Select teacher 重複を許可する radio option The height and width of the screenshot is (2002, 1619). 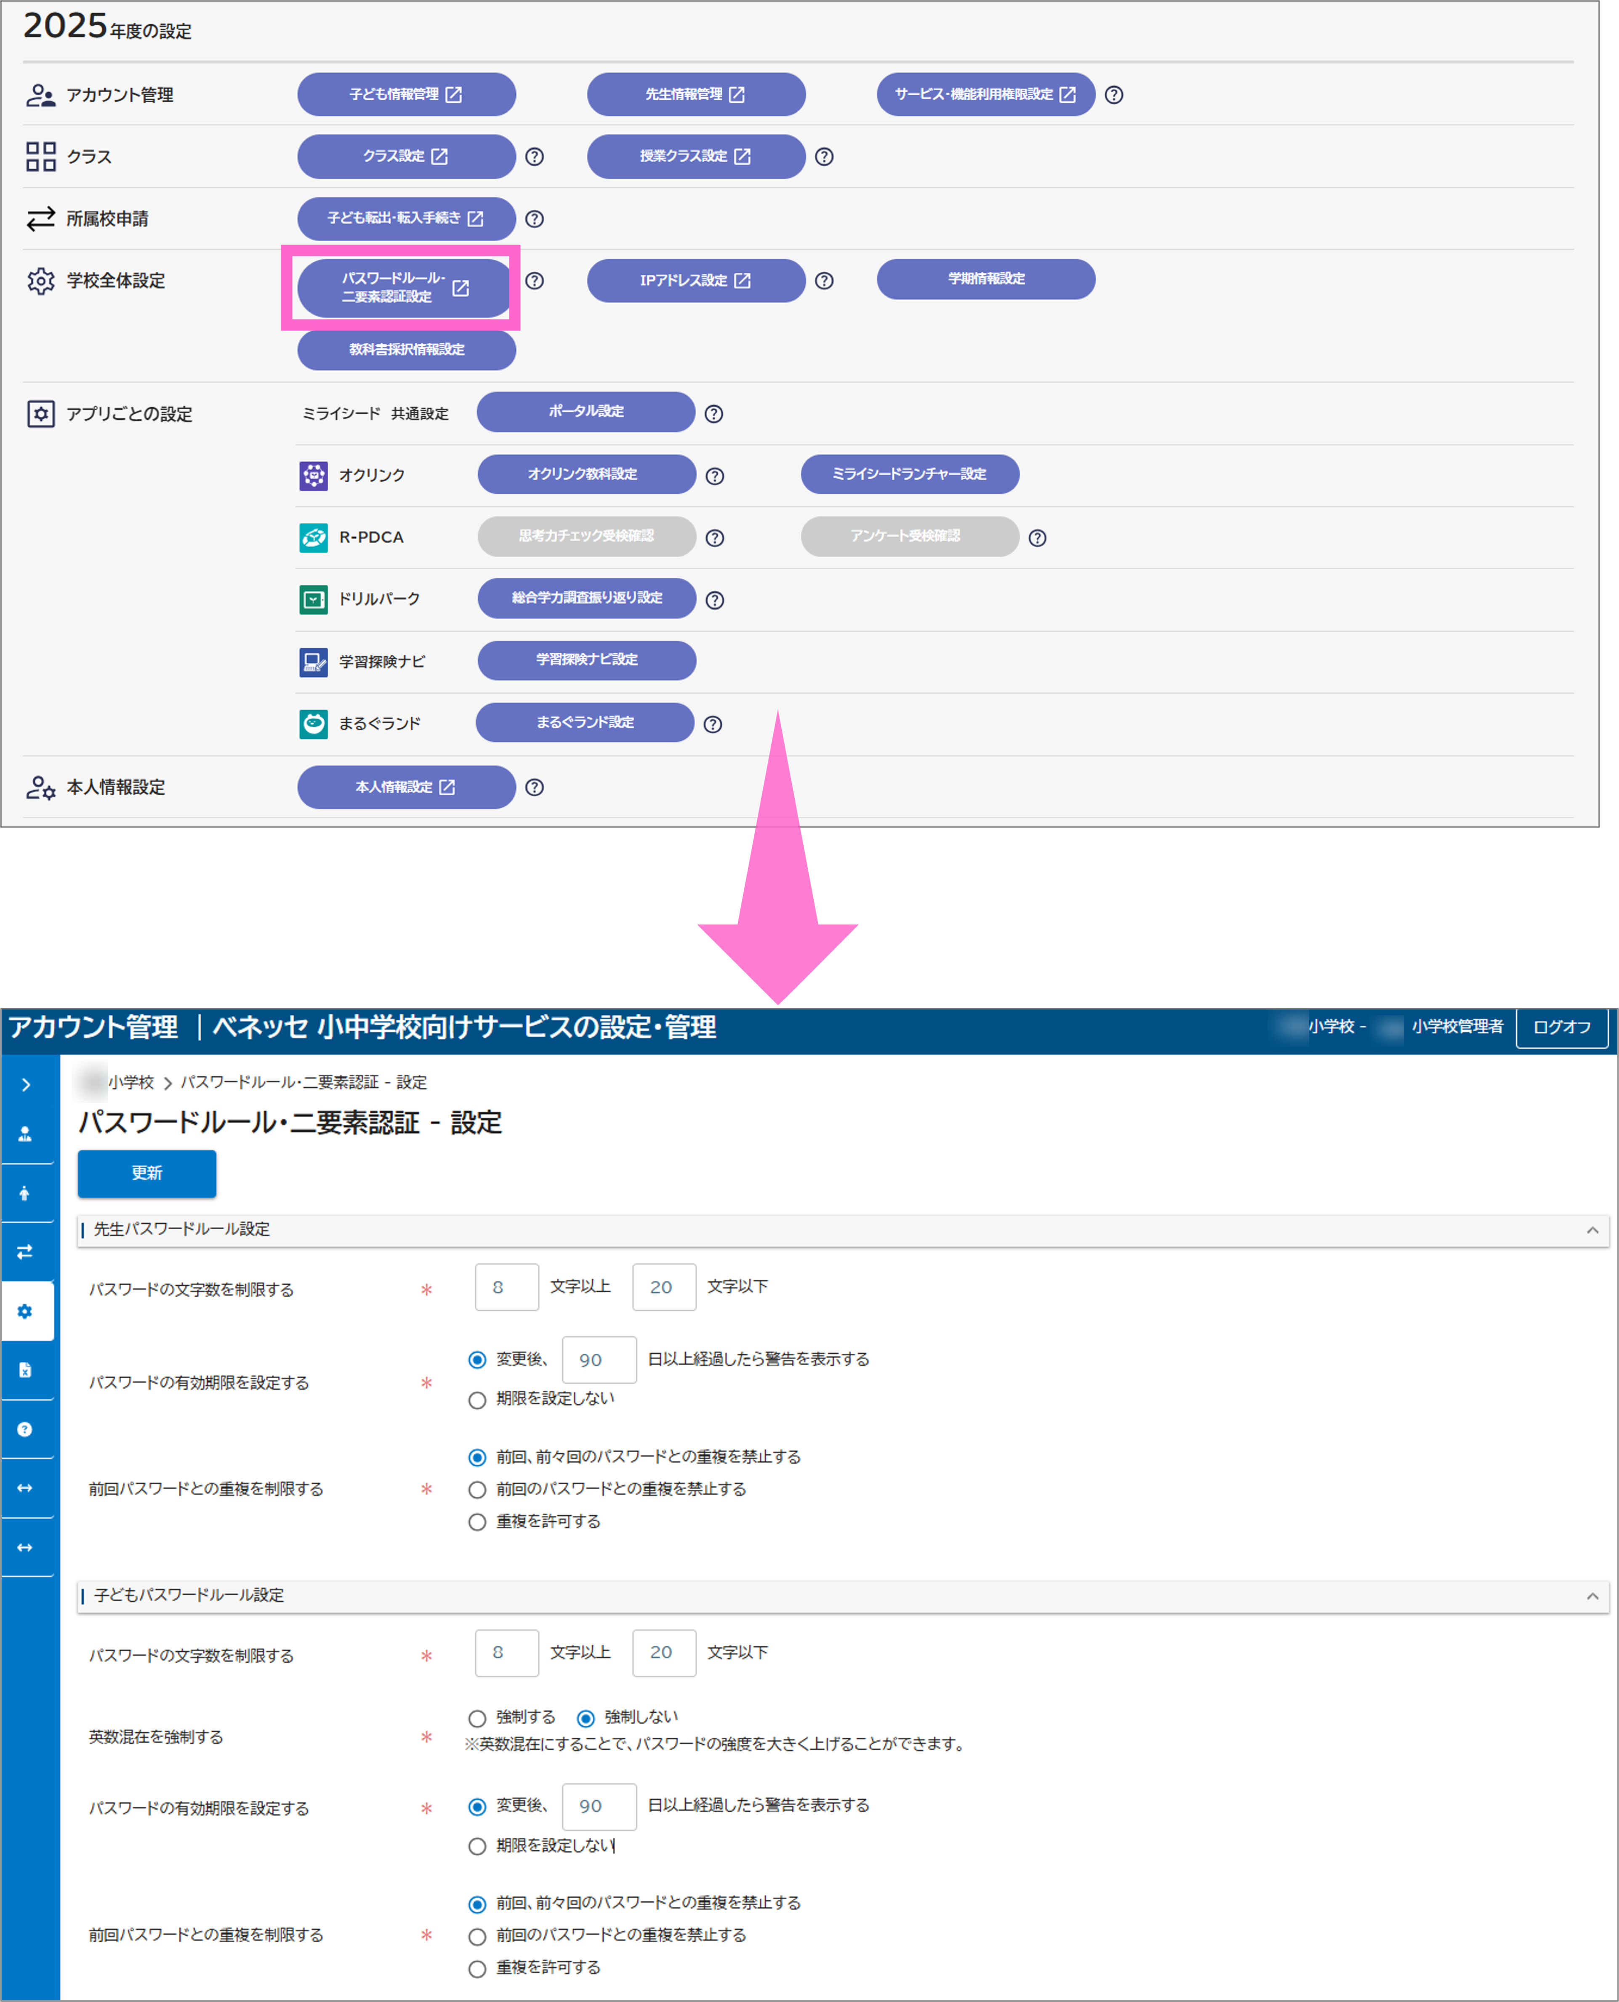(x=477, y=1522)
